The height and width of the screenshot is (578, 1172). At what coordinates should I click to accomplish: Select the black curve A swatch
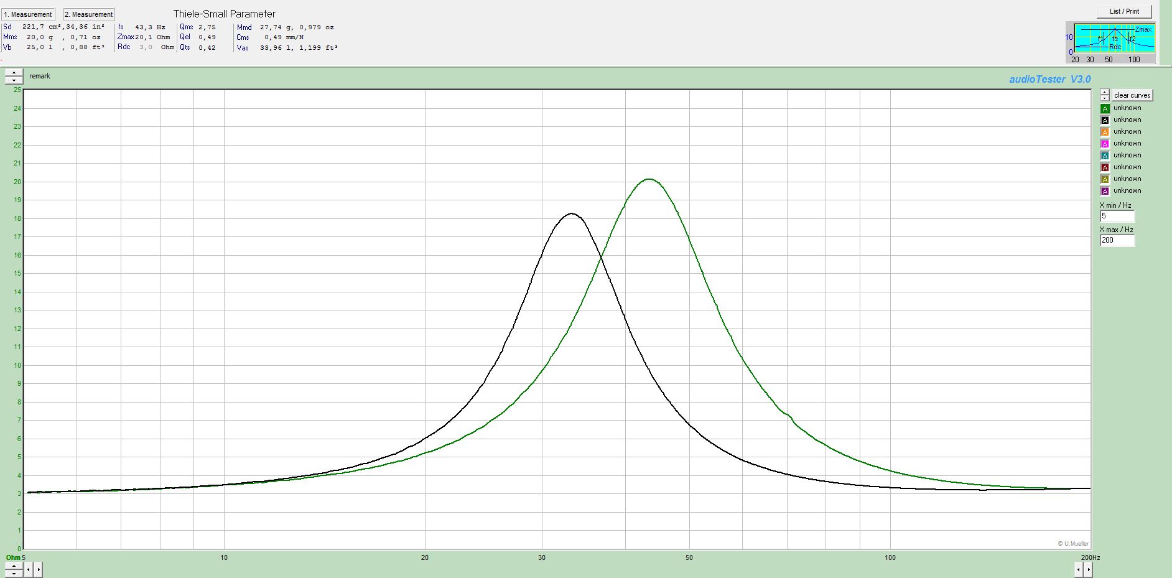point(1105,120)
